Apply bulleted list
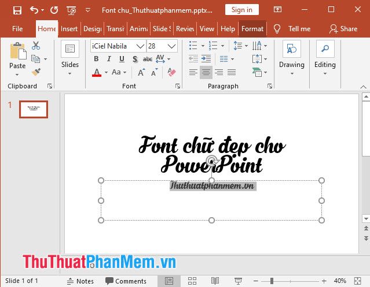 (x=193, y=46)
